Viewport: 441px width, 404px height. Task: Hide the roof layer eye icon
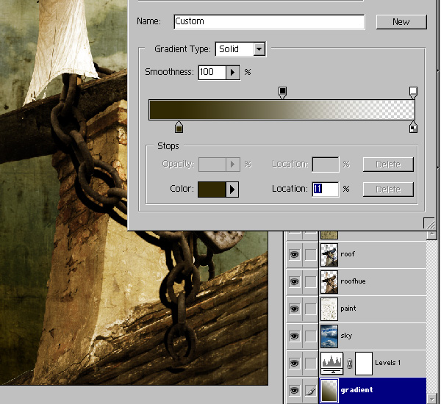294,254
